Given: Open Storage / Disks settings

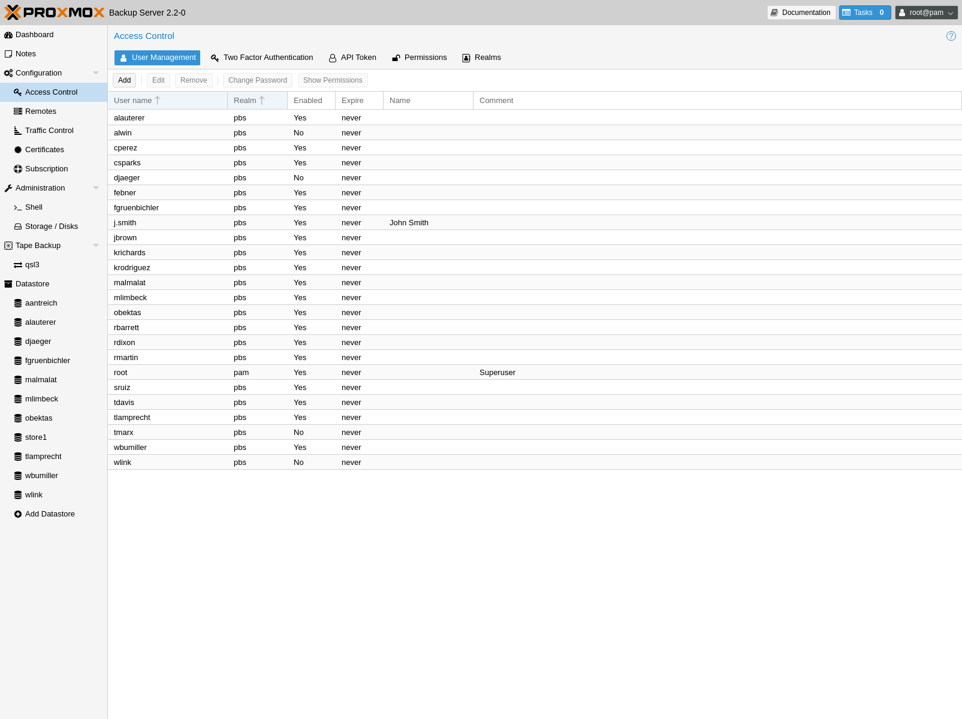Looking at the screenshot, I should point(52,226).
